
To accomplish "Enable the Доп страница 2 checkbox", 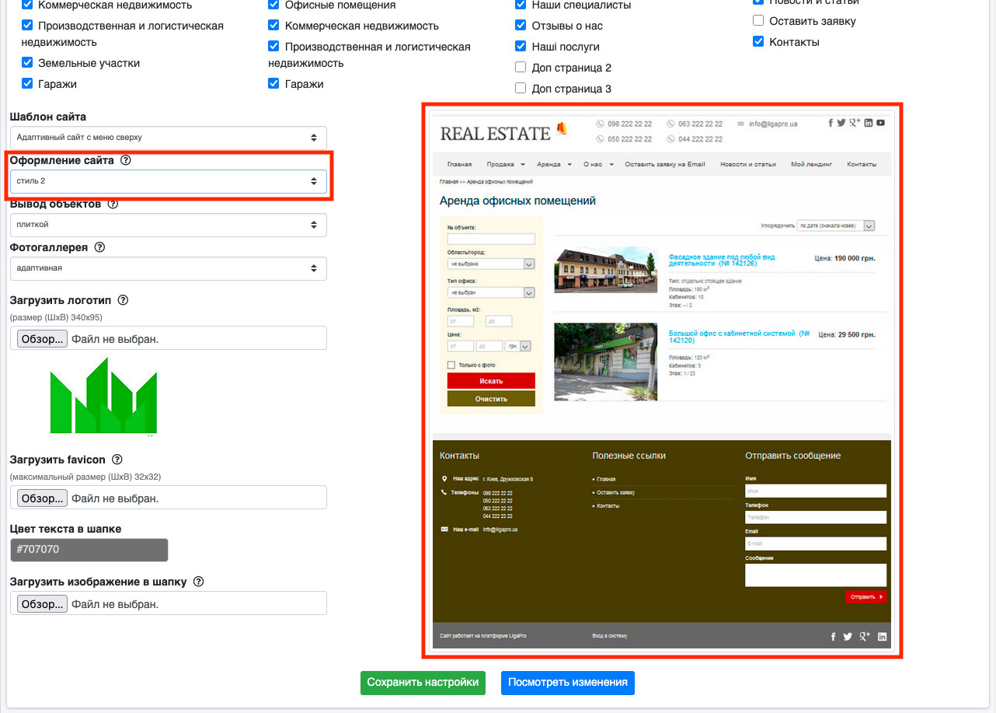I will click(x=521, y=68).
